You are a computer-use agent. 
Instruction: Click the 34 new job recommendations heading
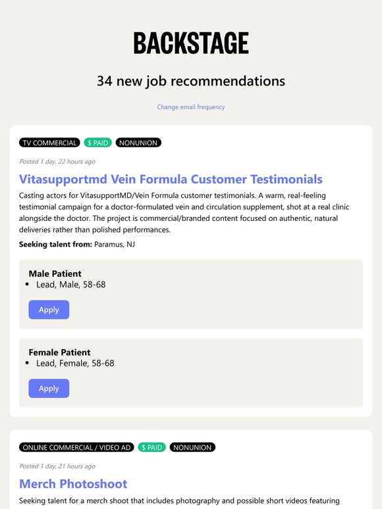point(191,81)
